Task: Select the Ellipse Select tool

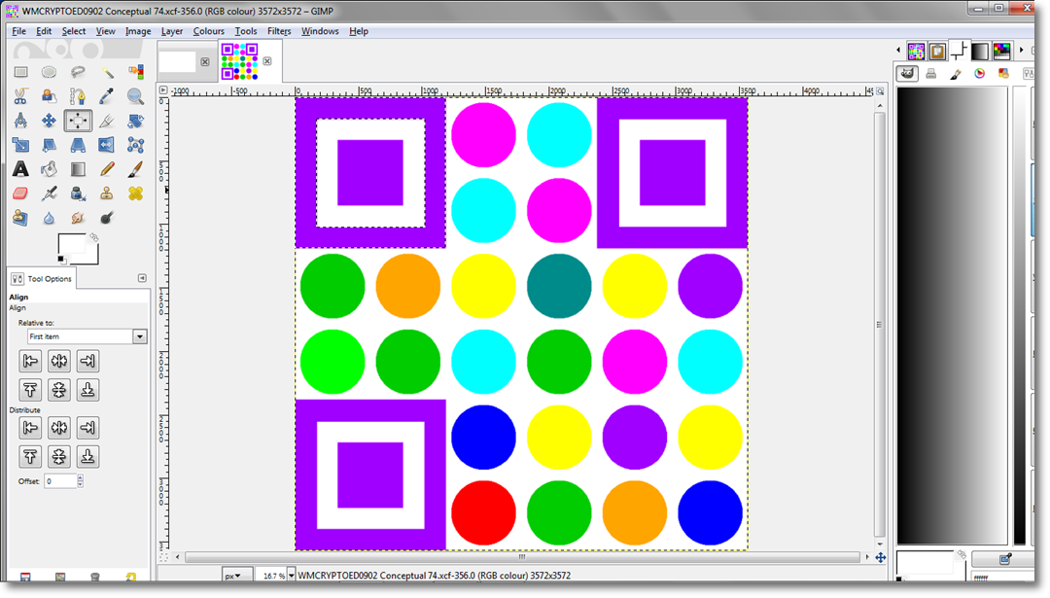Action: click(x=49, y=72)
